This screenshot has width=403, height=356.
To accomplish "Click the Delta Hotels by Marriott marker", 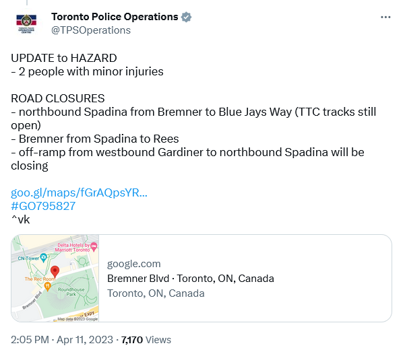I will [x=94, y=247].
